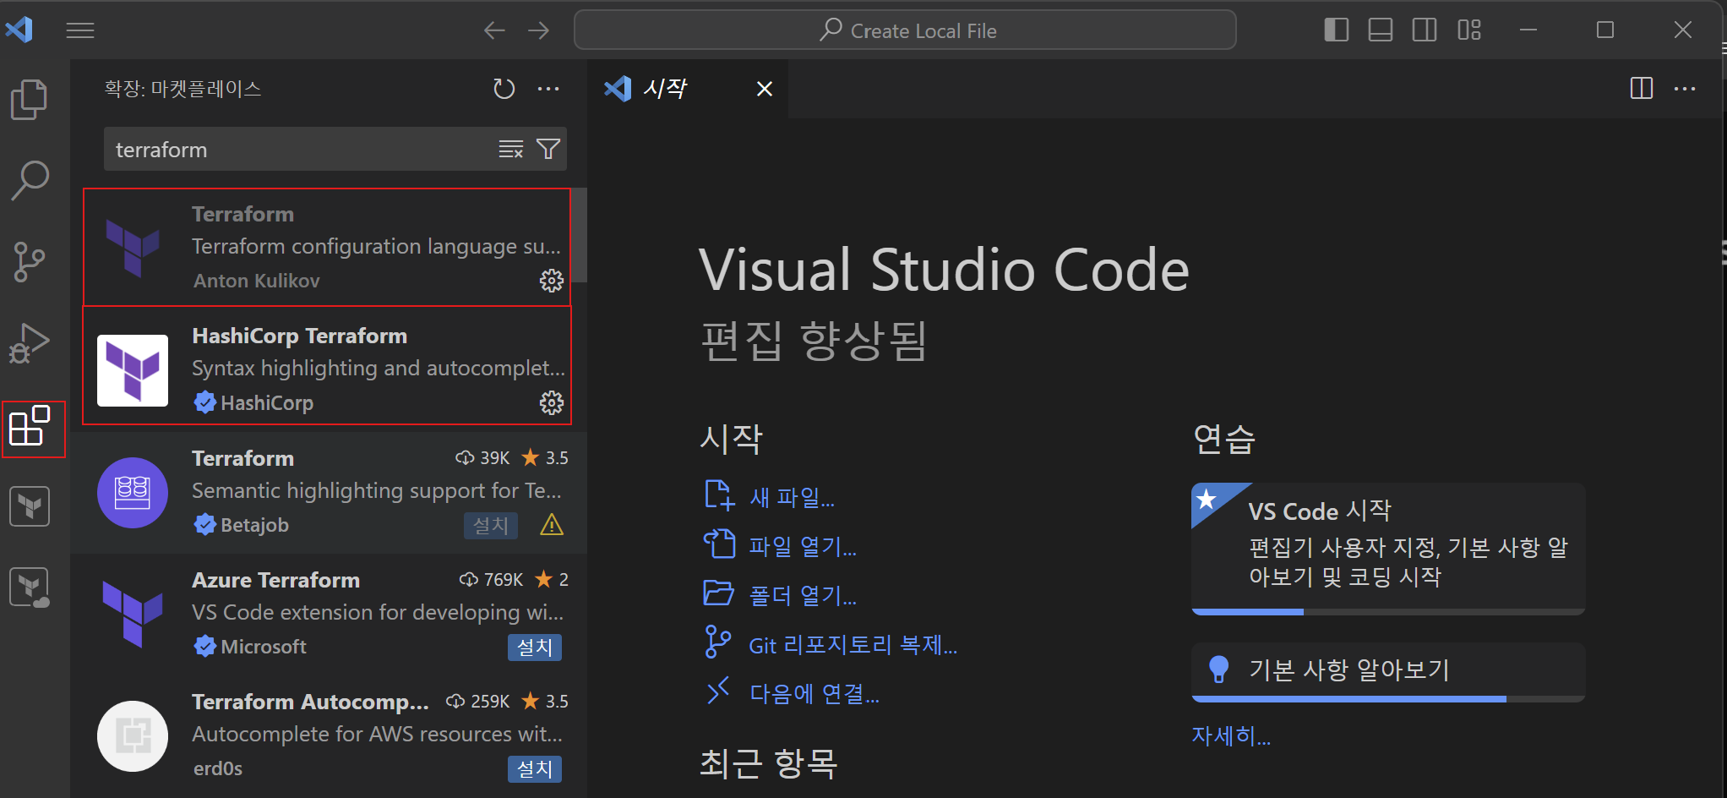Image resolution: width=1727 pixels, height=798 pixels.
Task: Click the Create Local File command box
Action: click(905, 30)
